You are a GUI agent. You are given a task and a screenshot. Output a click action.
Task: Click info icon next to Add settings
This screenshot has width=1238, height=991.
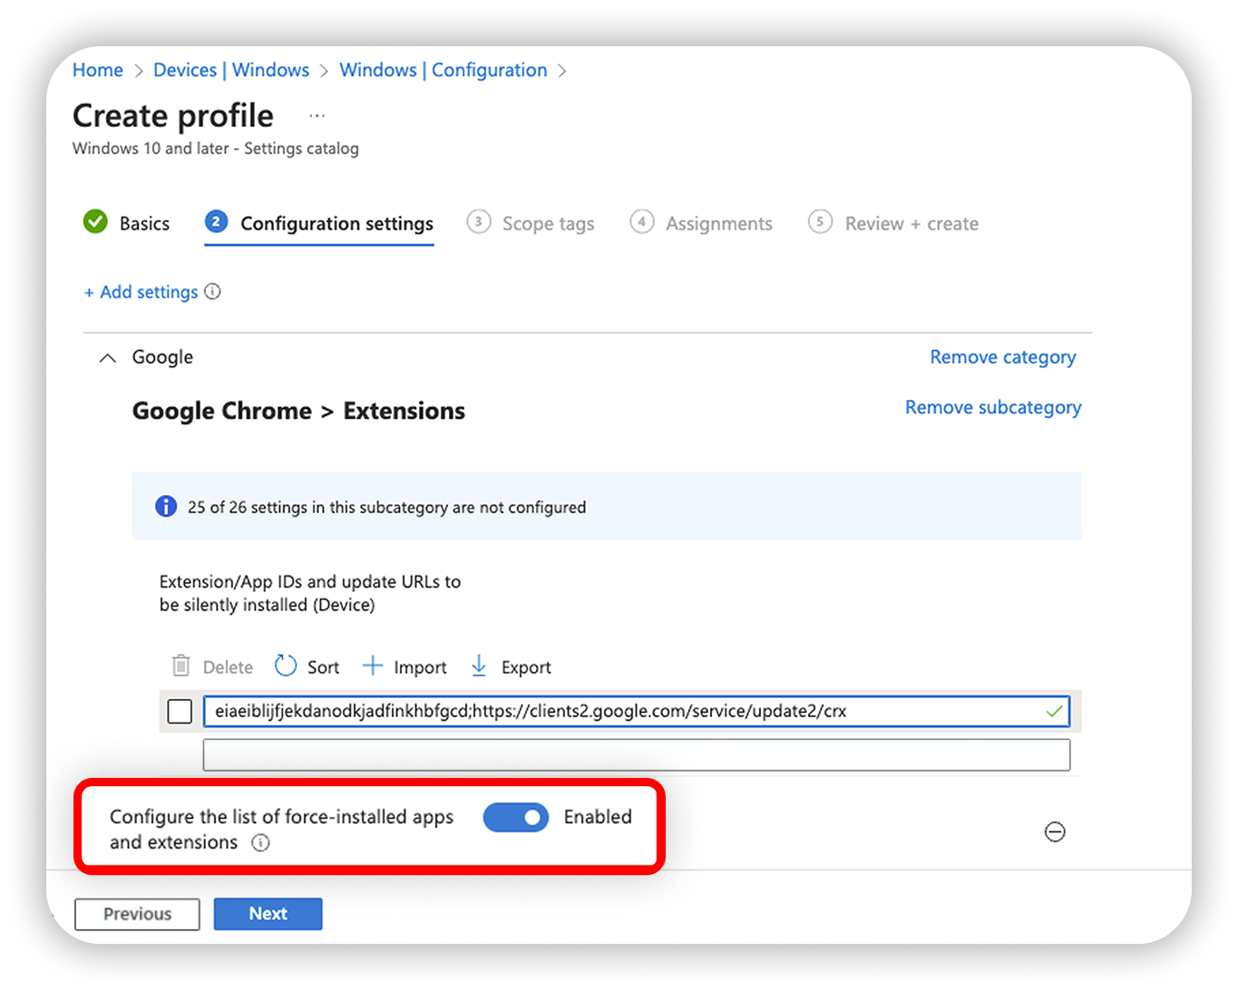[x=213, y=292]
